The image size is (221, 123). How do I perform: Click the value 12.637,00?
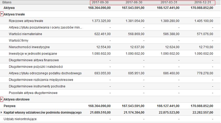(137, 47)
